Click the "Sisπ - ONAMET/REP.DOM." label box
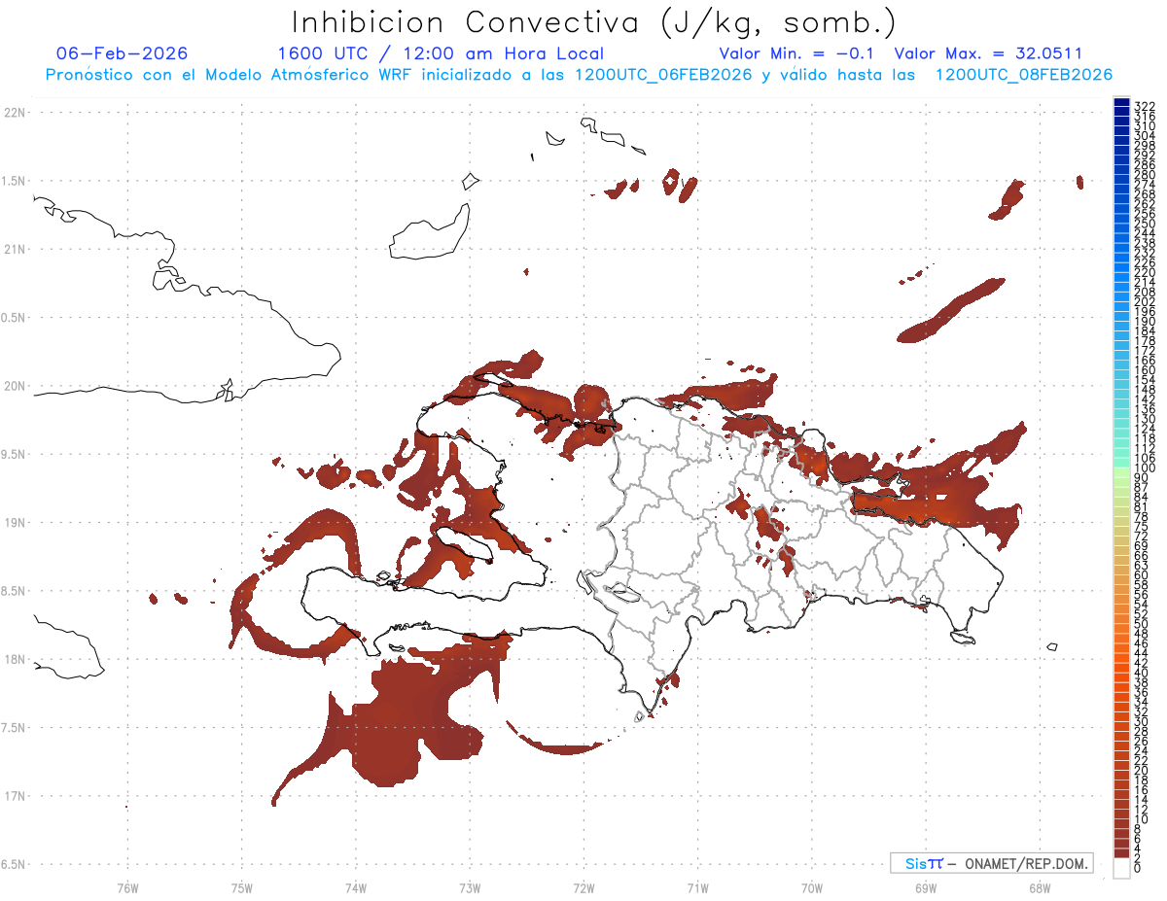This screenshot has height=901, width=1167. [x=992, y=863]
